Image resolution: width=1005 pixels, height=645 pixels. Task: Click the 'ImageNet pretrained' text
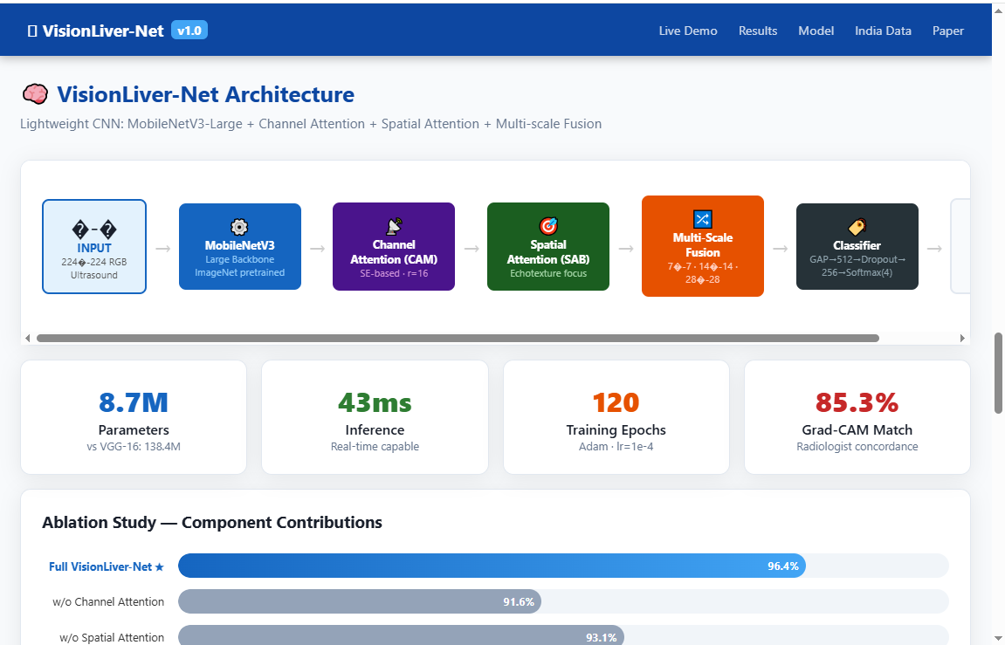(x=240, y=272)
